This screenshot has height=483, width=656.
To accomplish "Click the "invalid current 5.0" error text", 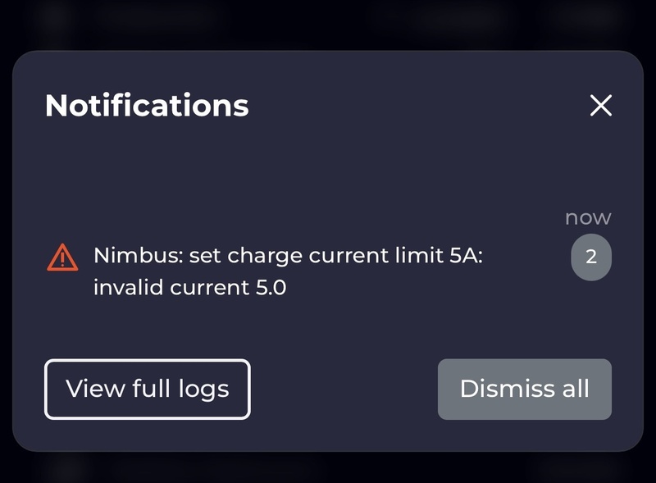I will [189, 289].
